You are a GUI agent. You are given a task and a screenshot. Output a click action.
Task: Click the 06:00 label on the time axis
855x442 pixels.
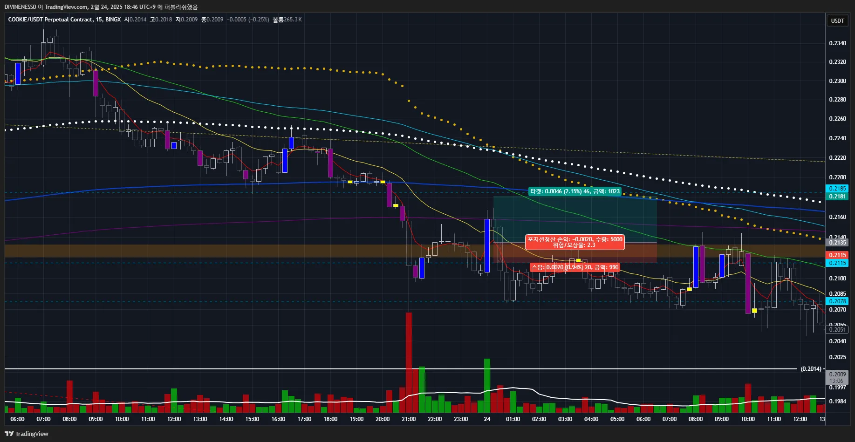tap(18, 419)
